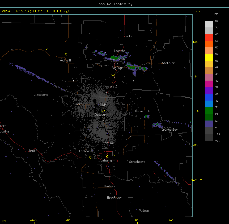Click the yellow diamond marker below Cochrane
Viewport: 229px width, 224px height.
pos(90,157)
